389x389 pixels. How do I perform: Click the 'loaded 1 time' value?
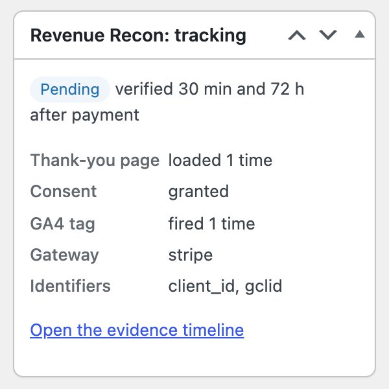point(220,160)
